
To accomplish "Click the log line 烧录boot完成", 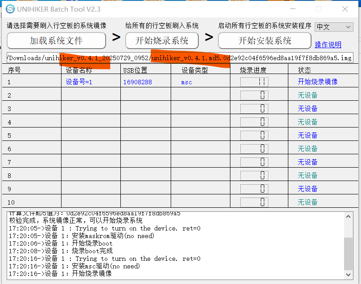I will pos(61,251).
